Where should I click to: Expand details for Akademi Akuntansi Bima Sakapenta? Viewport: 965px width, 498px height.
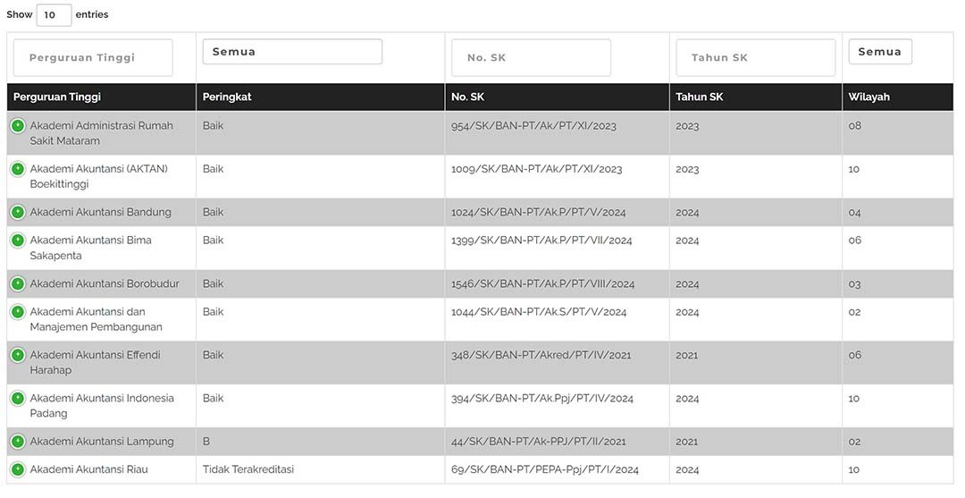pos(18,241)
